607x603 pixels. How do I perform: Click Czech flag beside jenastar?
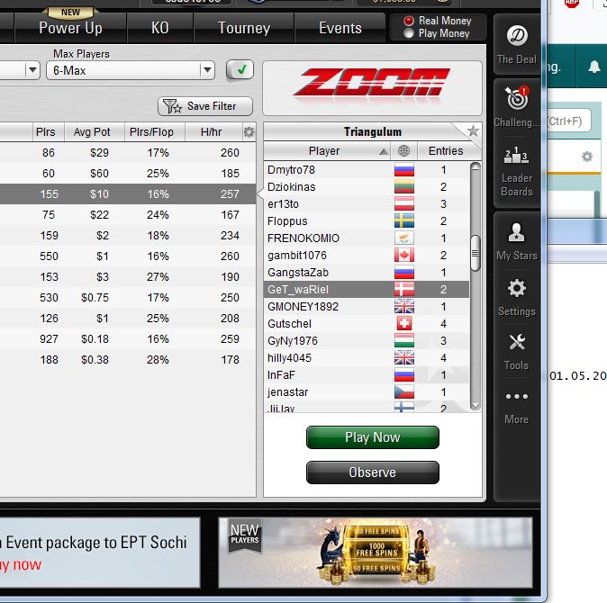click(x=404, y=391)
